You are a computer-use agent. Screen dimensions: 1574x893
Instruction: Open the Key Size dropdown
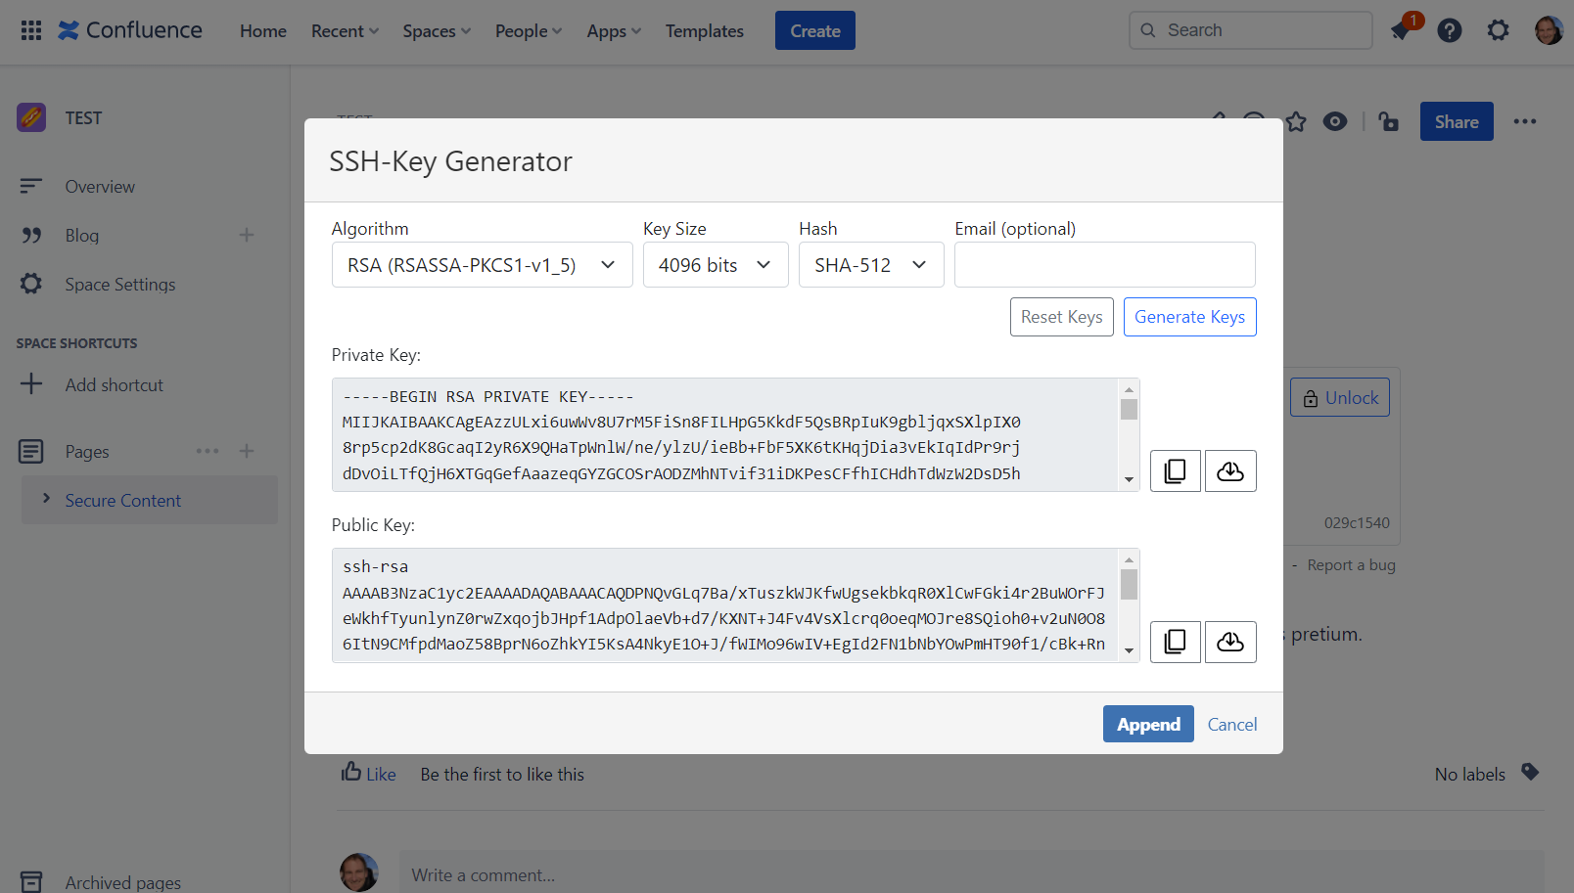pos(716,264)
